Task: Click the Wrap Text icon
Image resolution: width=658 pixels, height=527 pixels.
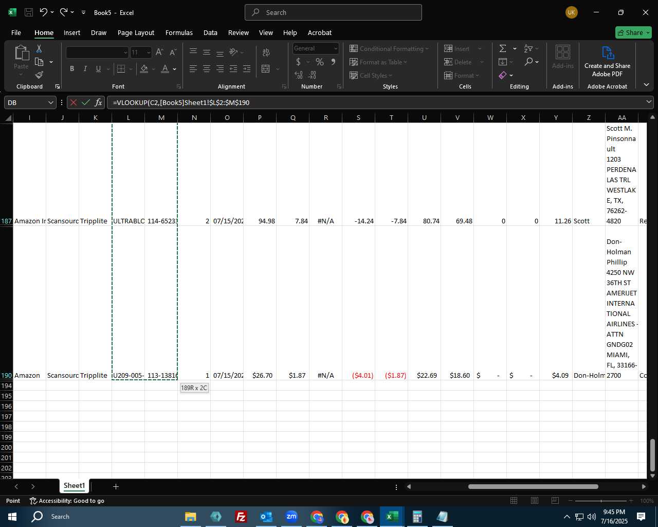Action: click(x=266, y=52)
